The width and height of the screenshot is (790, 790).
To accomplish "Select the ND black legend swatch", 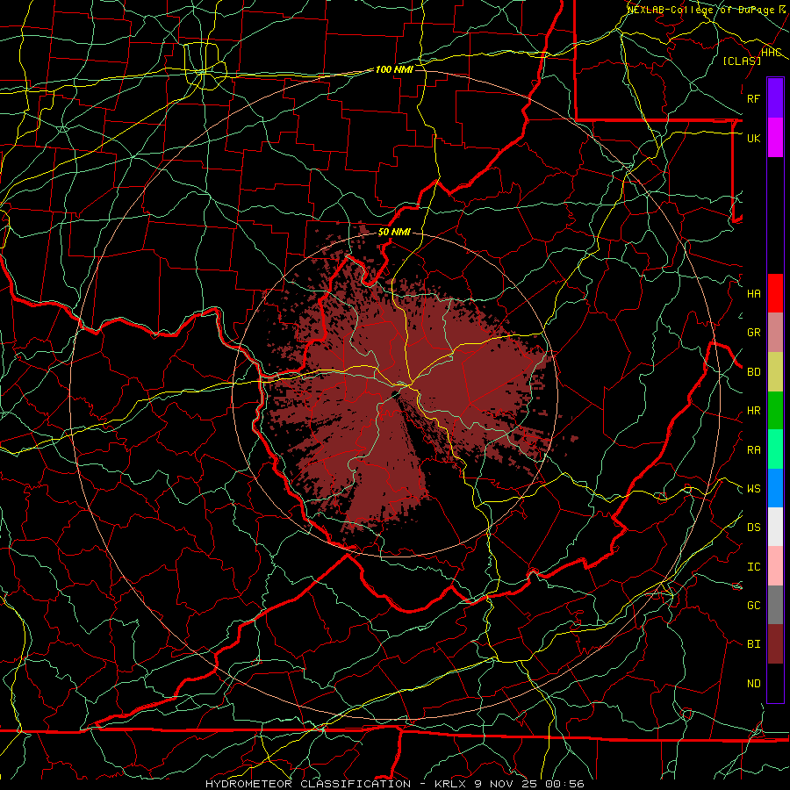I will tap(775, 683).
